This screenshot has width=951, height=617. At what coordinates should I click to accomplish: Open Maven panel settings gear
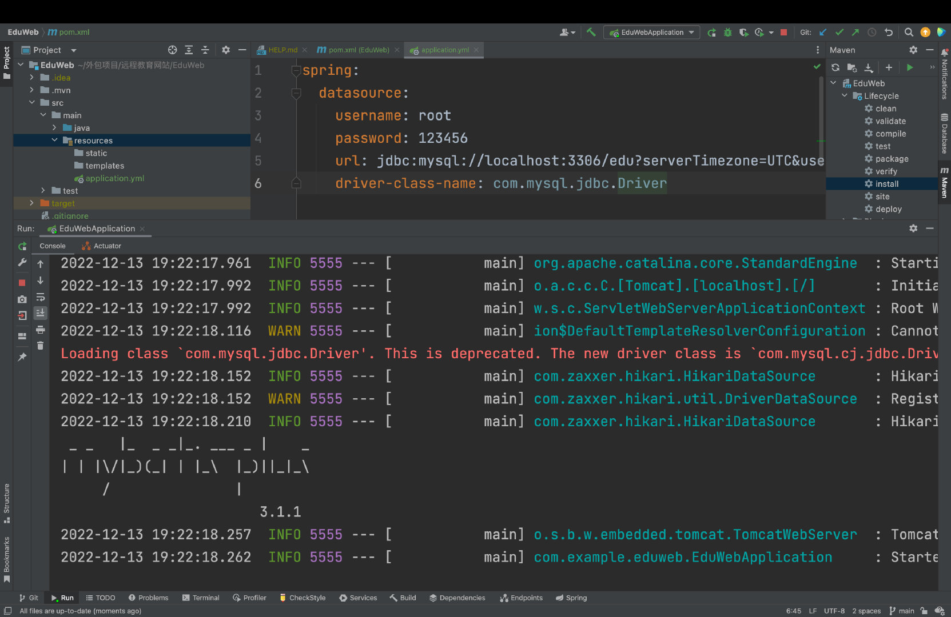[x=913, y=50]
